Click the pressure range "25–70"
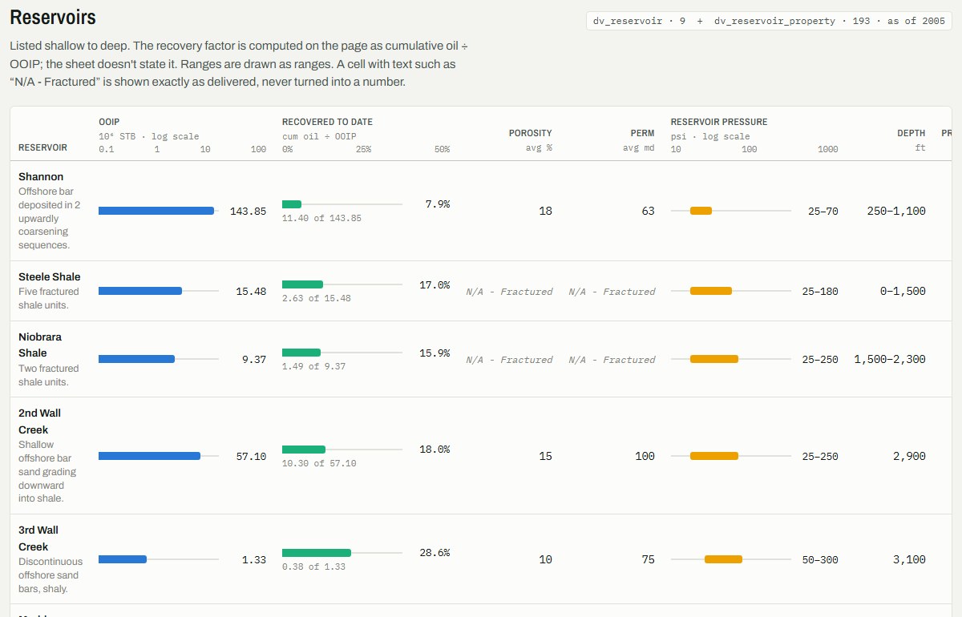 (823, 211)
